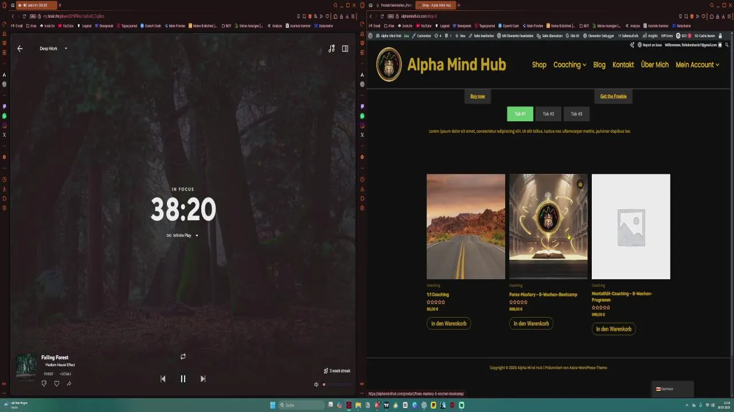Image resolution: width=734 pixels, height=412 pixels.
Task: Open File Explorer from the taskbar
Action: click(x=358, y=405)
